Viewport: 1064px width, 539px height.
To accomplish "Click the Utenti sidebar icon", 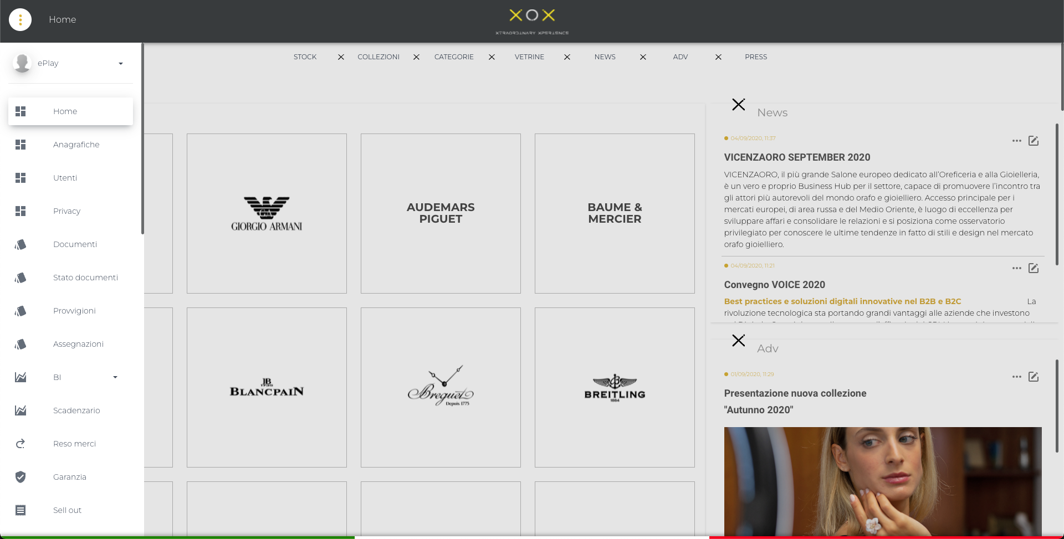I will (x=21, y=178).
